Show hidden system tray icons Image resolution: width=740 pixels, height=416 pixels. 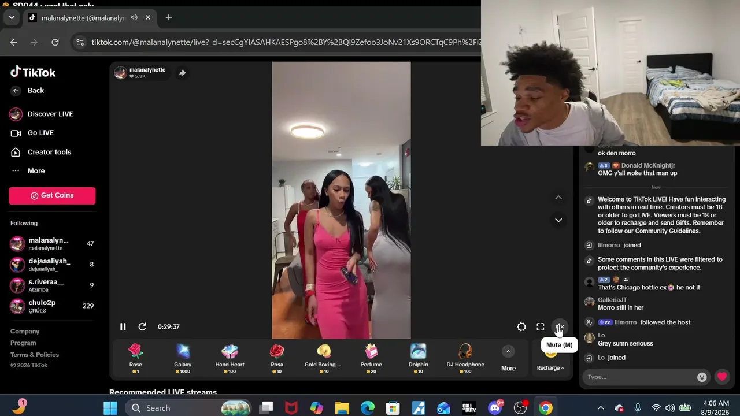tap(600, 408)
